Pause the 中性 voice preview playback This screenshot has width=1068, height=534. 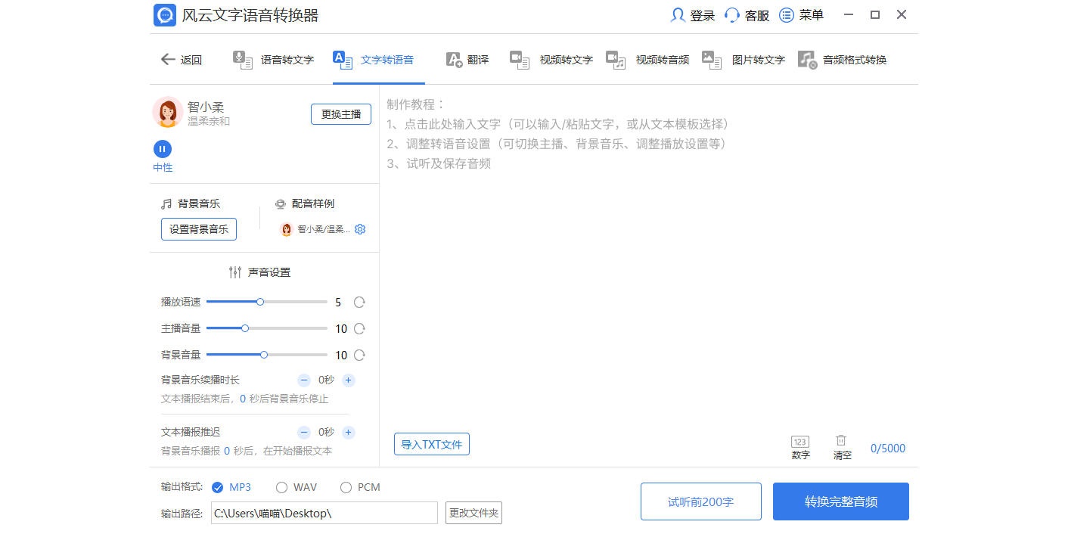tap(162, 149)
